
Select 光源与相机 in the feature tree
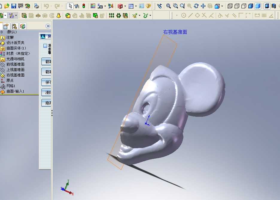(15, 59)
